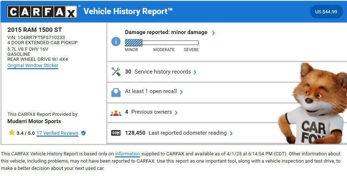Viewport: 347px width, 176px height.
Task: Click the CARFAX fox mascot image
Action: coord(315,105)
